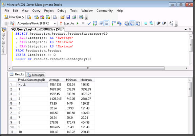The height and width of the screenshot is (136, 195).
Task: Open the View menu
Action: (x=25, y=11)
